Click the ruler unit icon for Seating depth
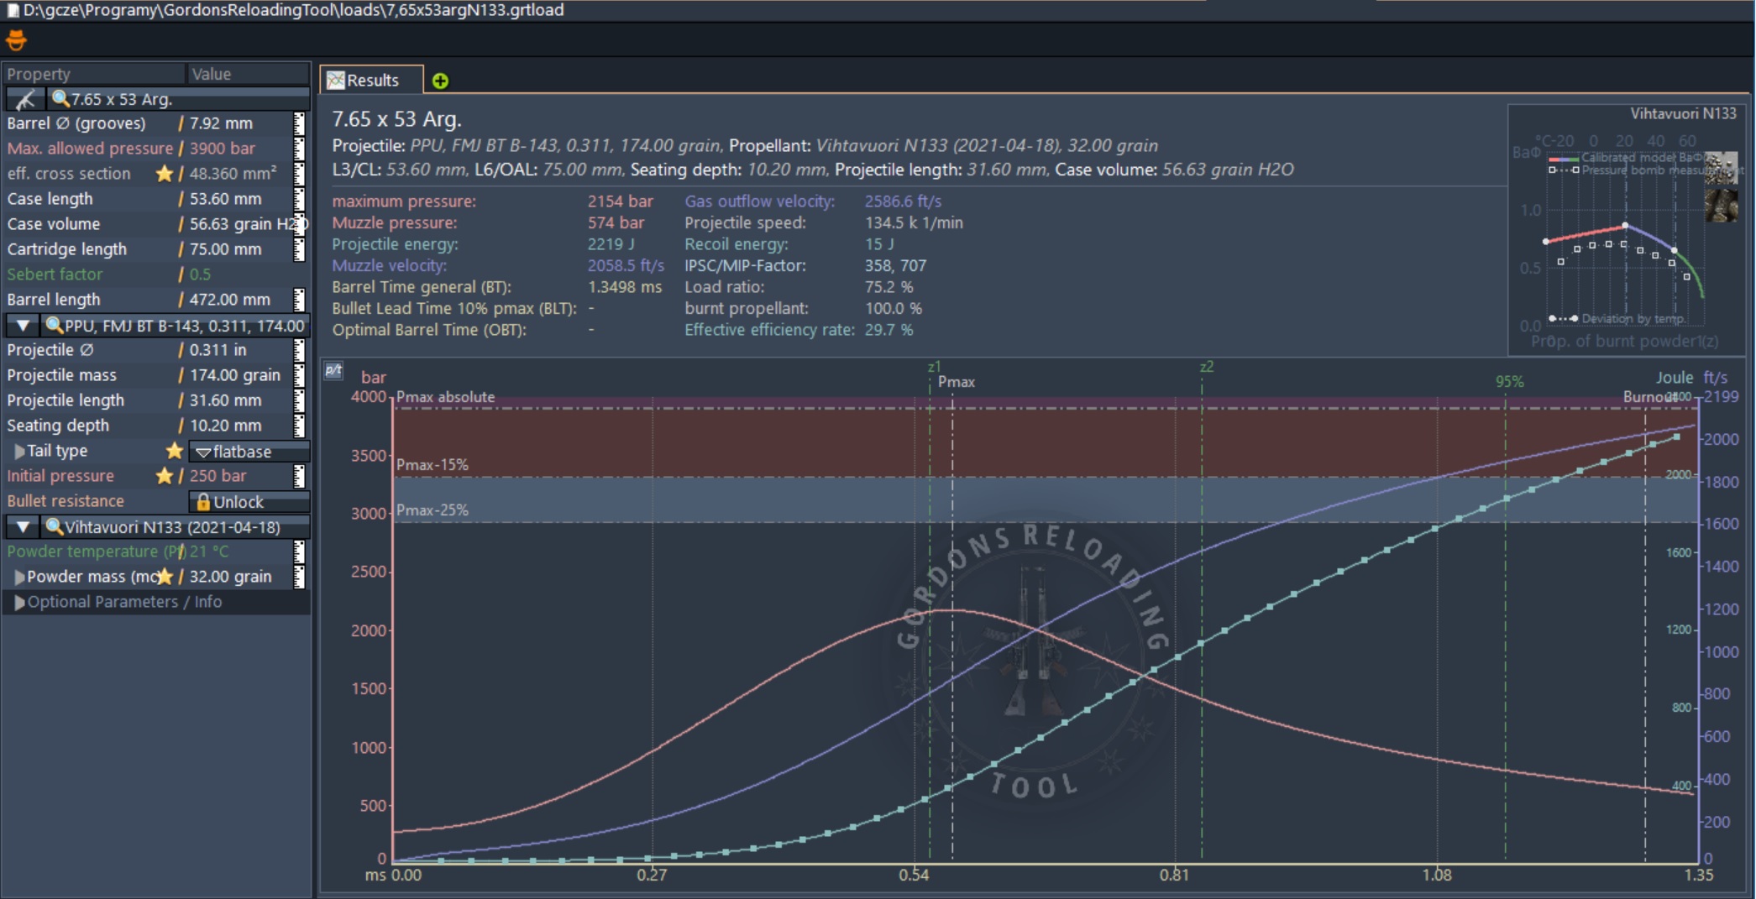This screenshot has height=899, width=1756. 299,426
